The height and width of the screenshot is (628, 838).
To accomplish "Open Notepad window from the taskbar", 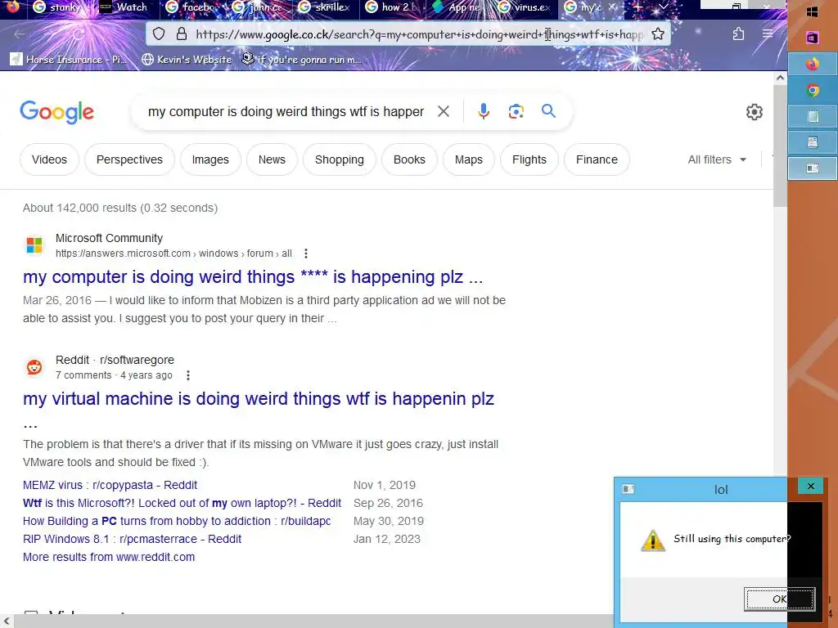I will 813,116.
